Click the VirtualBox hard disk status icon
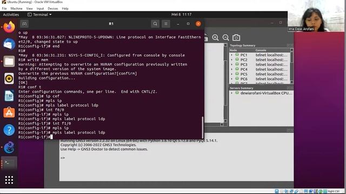Image resolution: width=346 pixels, height=194 pixels. [276, 191]
